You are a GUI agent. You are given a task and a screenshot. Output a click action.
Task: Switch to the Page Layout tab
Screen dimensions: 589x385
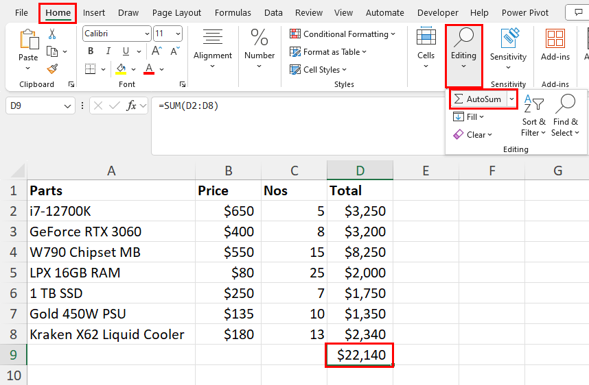point(176,13)
